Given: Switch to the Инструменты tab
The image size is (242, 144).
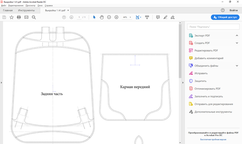Looking at the screenshot, I should point(26,11).
